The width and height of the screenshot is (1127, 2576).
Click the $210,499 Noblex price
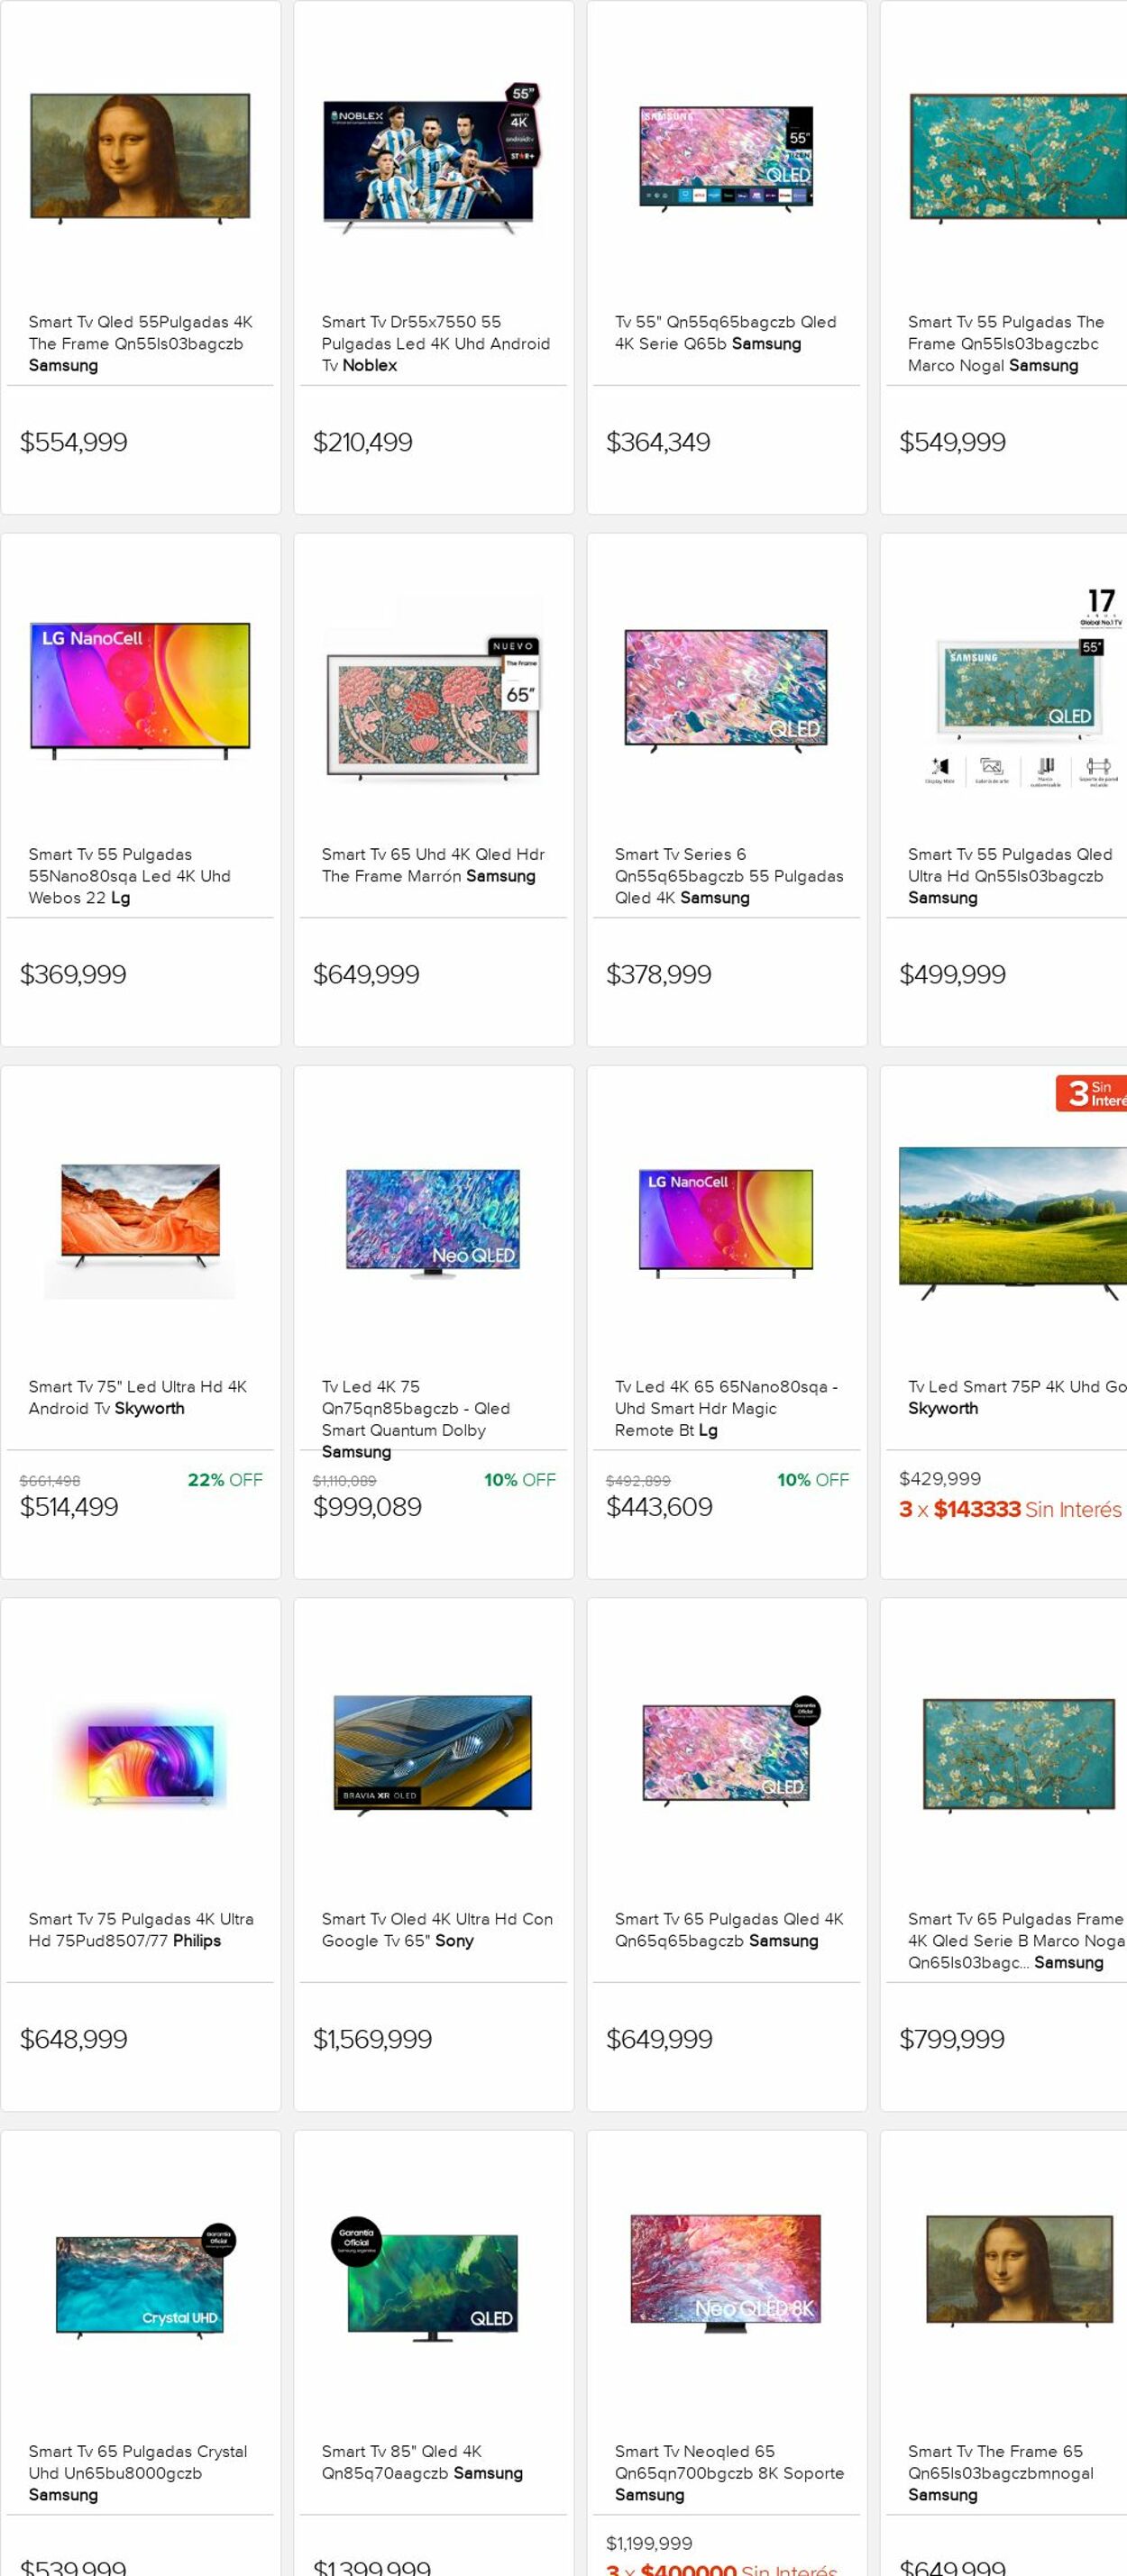click(x=363, y=442)
